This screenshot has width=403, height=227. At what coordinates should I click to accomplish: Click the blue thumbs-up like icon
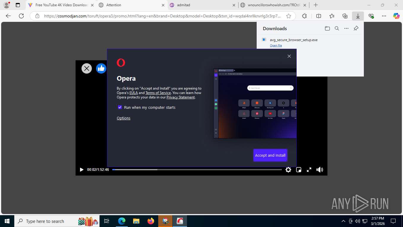101,69
